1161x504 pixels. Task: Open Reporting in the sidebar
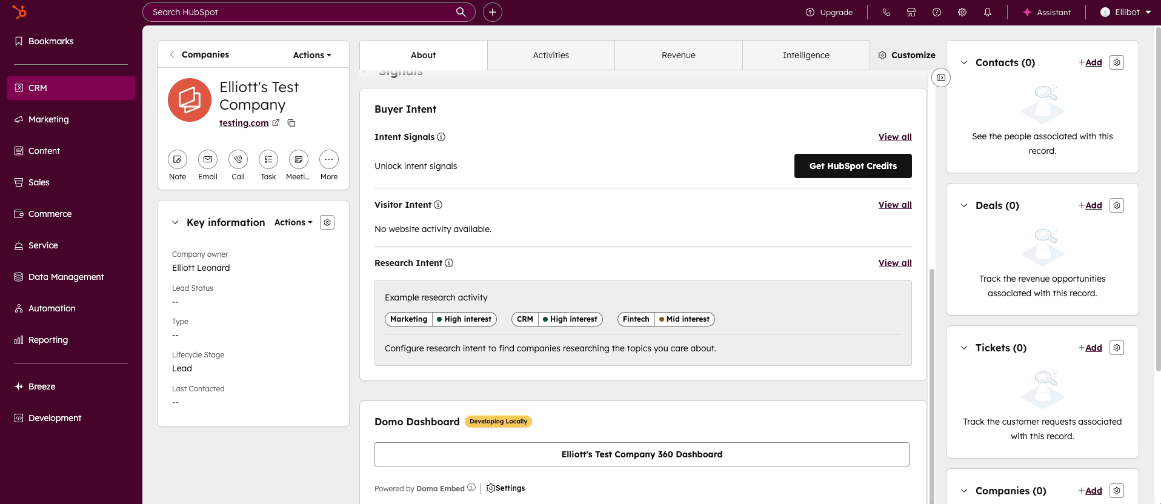pos(71,340)
